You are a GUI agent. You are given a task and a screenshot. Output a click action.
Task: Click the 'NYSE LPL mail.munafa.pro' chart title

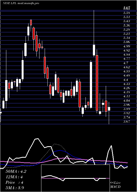pyautogui.click(x=21, y=3)
